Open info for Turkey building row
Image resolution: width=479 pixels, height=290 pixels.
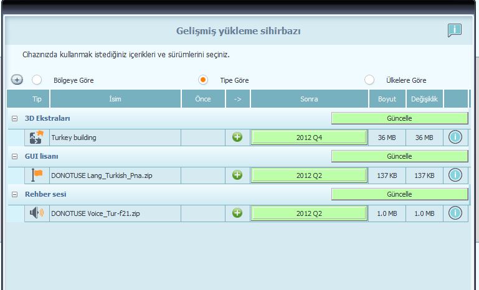(x=455, y=137)
